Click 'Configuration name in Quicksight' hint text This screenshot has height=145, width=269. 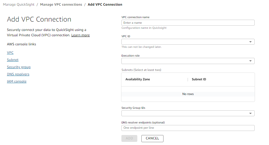144,28
